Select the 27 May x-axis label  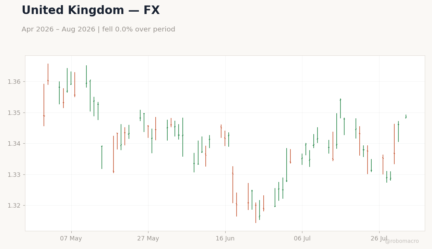pos(148,238)
